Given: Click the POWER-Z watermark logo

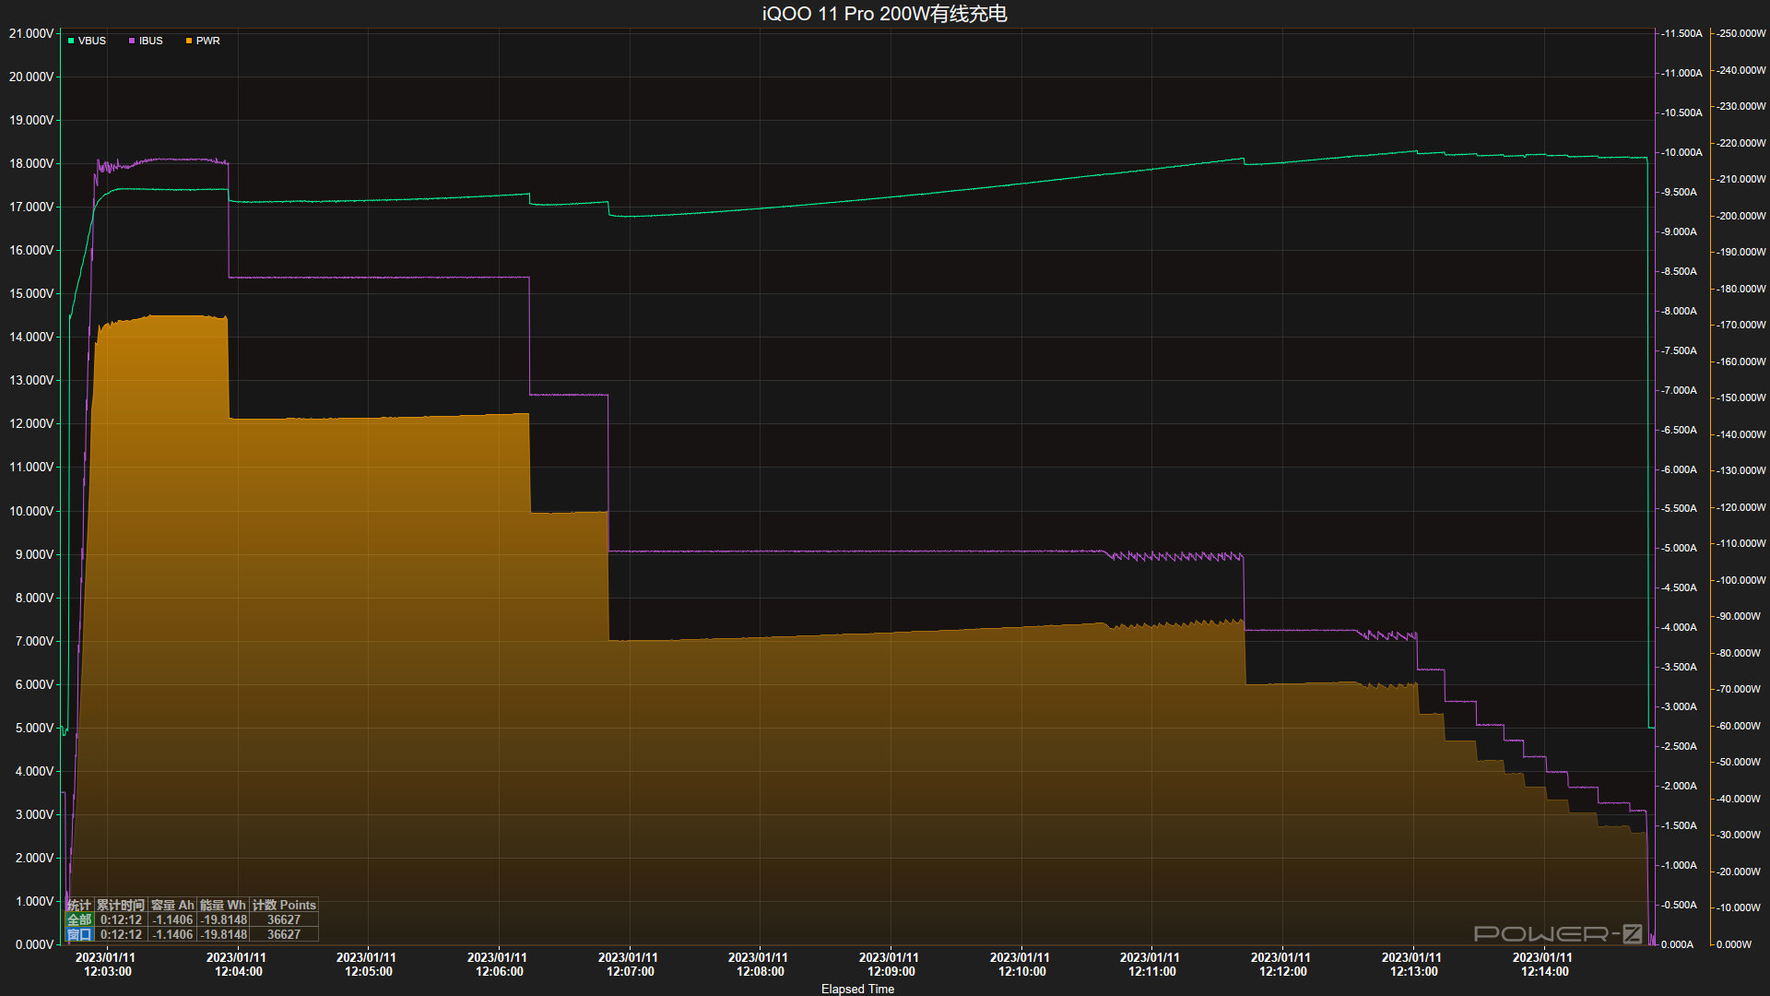Looking at the screenshot, I should (x=1557, y=934).
